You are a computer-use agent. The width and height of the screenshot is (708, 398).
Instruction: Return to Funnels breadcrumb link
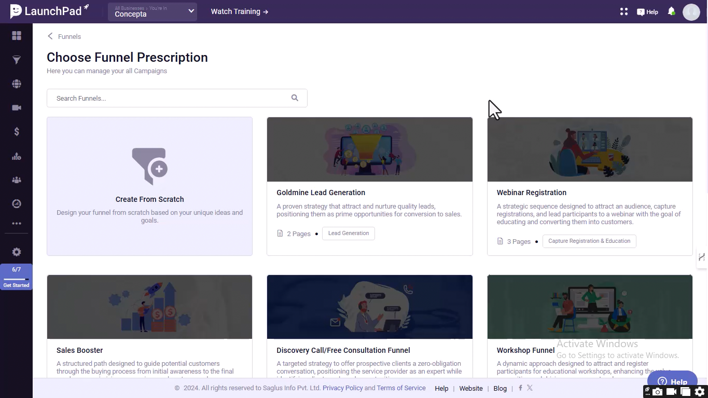click(70, 36)
